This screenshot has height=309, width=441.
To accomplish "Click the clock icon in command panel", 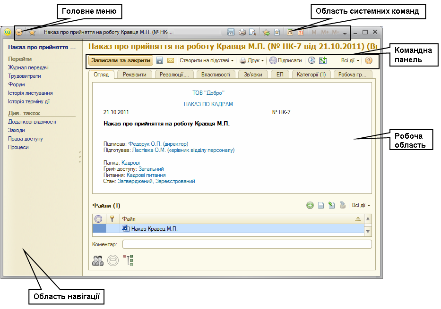I will tap(311, 60).
